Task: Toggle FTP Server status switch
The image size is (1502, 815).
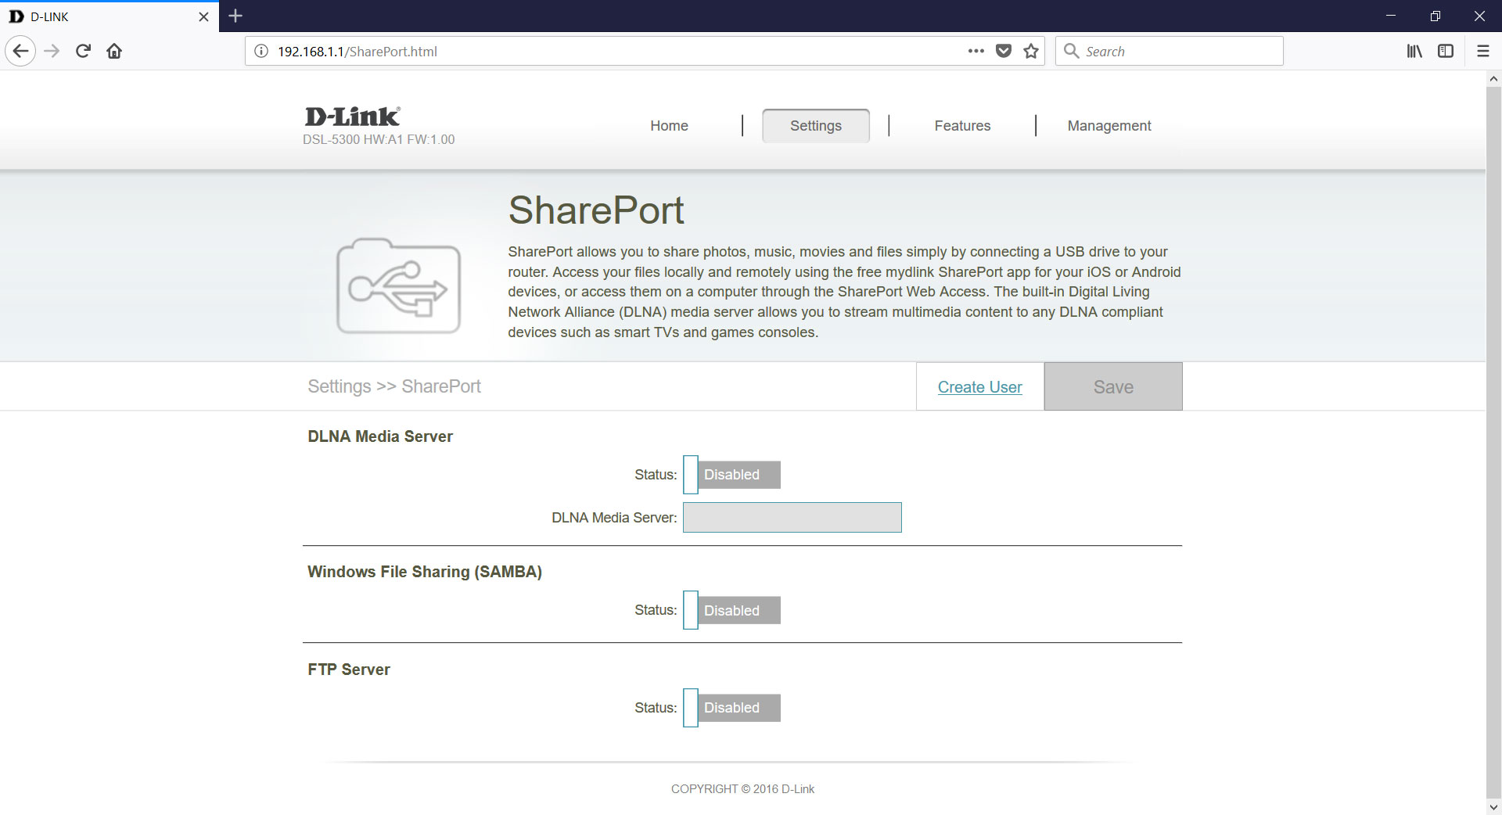Action: pos(731,708)
